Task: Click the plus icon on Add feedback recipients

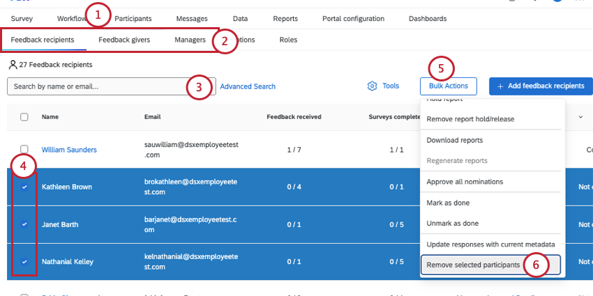Action: (x=500, y=86)
